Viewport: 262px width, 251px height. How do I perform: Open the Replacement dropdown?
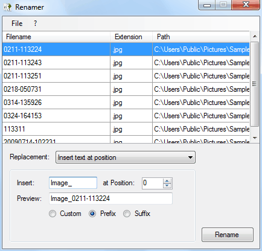click(126, 157)
